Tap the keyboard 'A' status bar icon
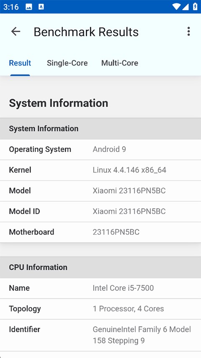Screen dimensions: 201x358 (x=41, y=7)
